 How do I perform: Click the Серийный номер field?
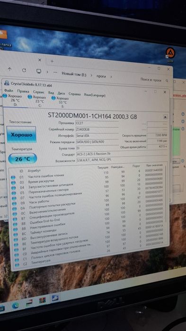(x=97, y=129)
